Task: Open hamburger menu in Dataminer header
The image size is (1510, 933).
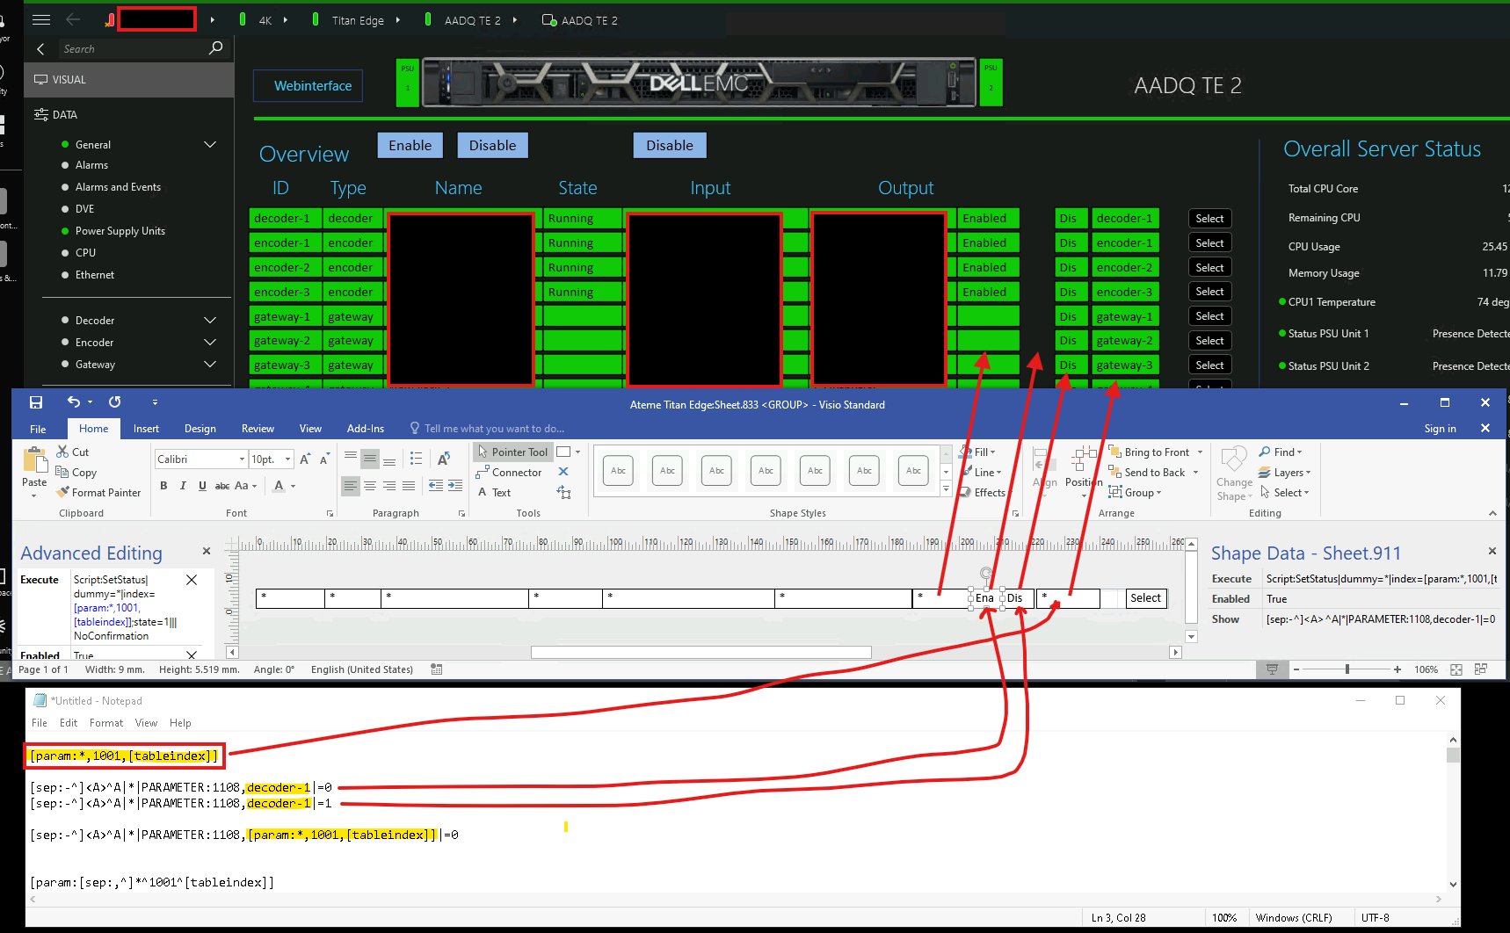Action: (x=41, y=19)
